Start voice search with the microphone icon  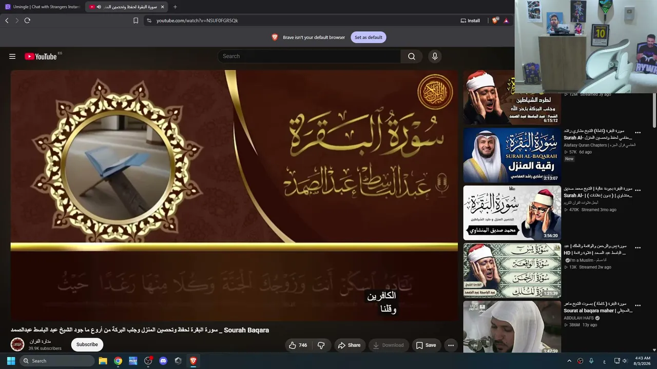[435, 56]
